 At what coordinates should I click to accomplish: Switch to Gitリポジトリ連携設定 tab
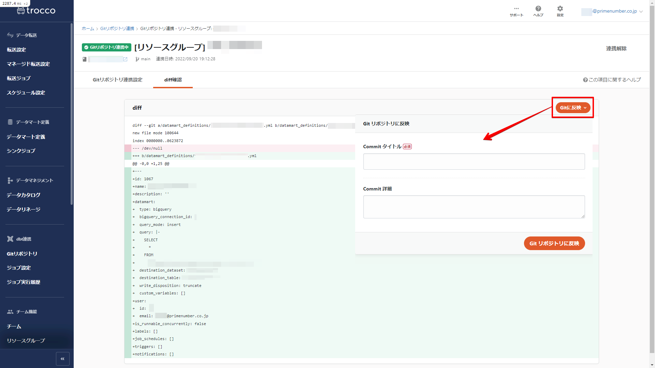118,80
